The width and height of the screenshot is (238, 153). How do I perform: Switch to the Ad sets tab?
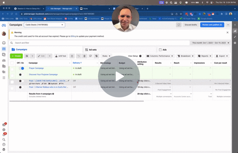[120, 50]
